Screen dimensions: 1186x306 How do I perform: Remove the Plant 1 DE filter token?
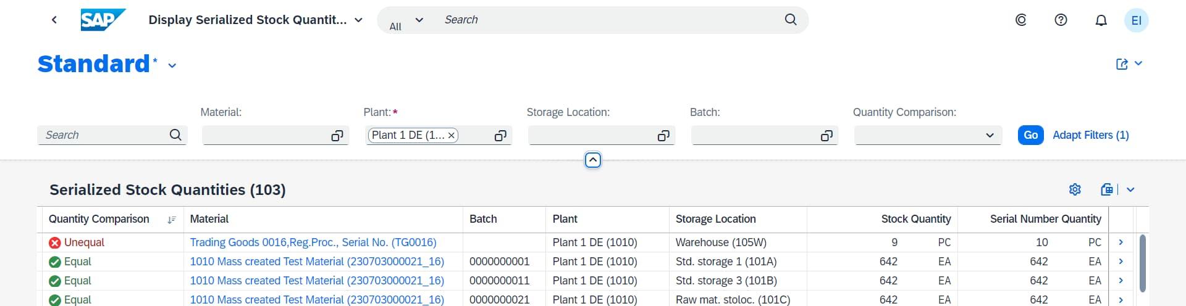(x=452, y=135)
